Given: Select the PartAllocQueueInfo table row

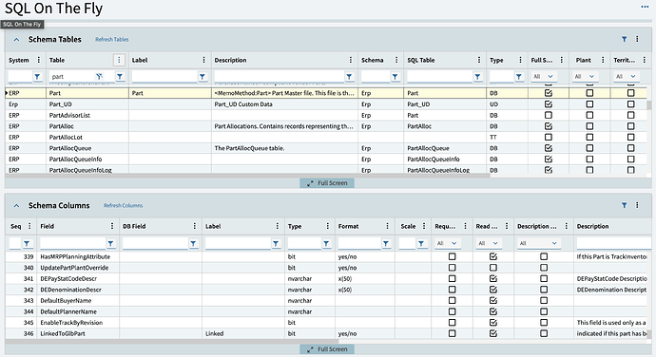Looking at the screenshot, I should 326,159.
